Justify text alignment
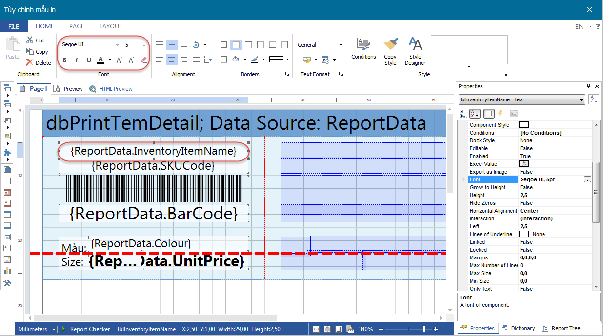 [x=196, y=59]
